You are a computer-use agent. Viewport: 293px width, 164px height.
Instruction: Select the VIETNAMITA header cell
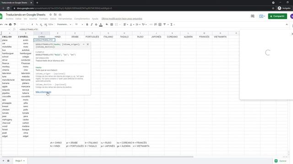pos(220,37)
